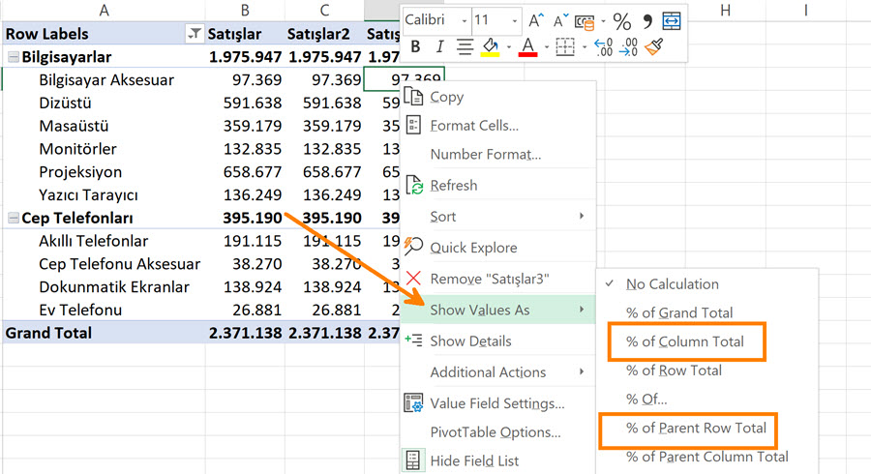Click the Dizüstü row label
871x474 pixels.
[x=65, y=104]
